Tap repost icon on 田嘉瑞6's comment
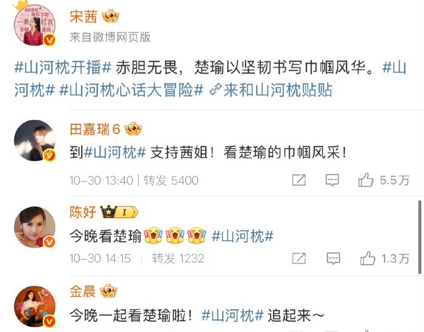 click(x=299, y=180)
